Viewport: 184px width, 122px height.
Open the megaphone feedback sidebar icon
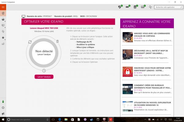3,114
